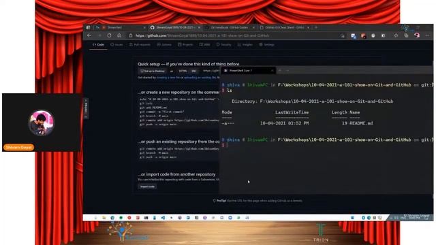Click the Set up in Desktop button

click(x=153, y=71)
